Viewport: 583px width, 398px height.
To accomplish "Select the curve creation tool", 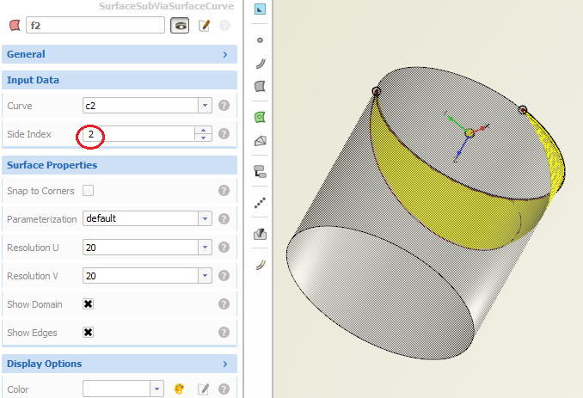I will 261,64.
